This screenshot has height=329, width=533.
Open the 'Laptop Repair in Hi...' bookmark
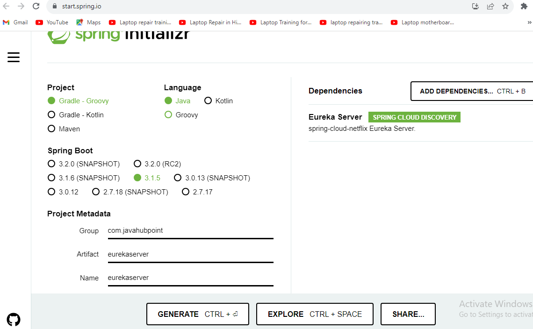pyautogui.click(x=210, y=22)
